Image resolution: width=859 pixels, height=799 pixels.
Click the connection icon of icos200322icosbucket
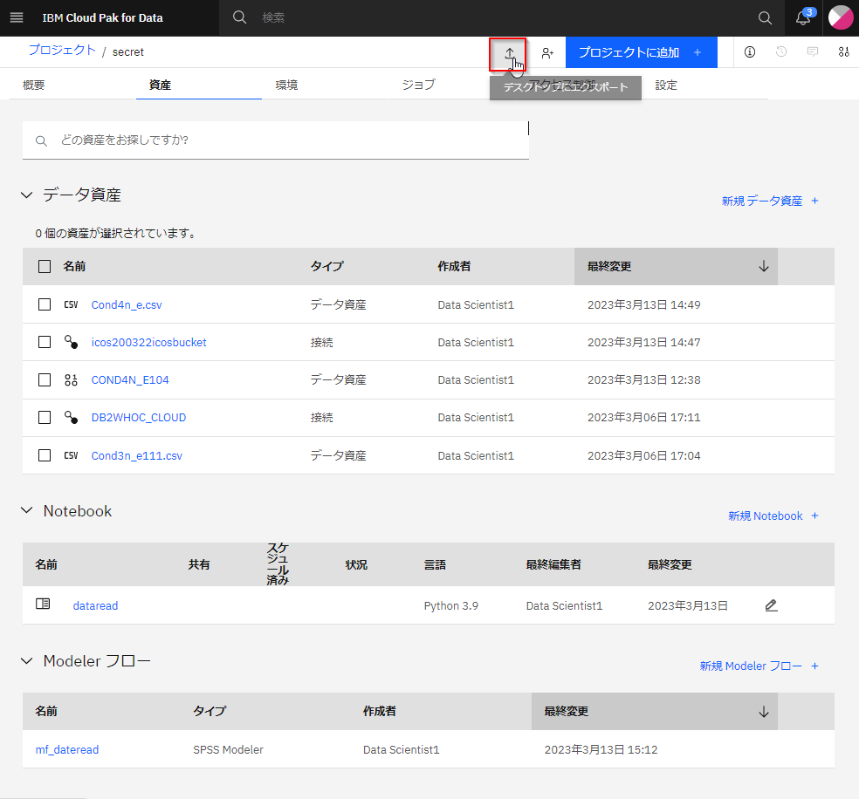tap(71, 342)
